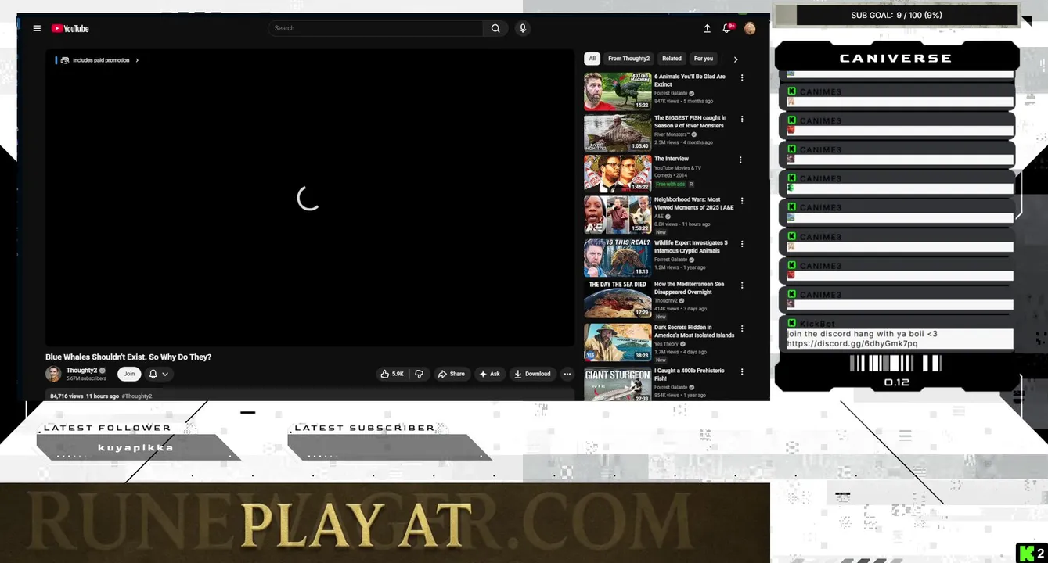
Task: Open options for The BIGGEST FISH video
Action: (742, 119)
